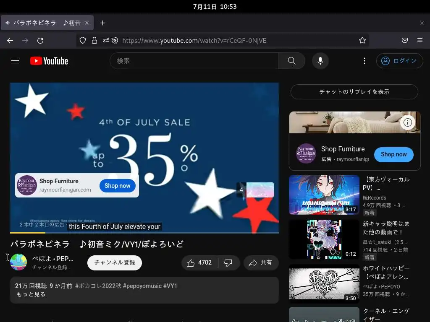Screen dimensions: 430x322
Task: Open the 新キャラ説明 video thumbnail
Action: tap(324, 239)
